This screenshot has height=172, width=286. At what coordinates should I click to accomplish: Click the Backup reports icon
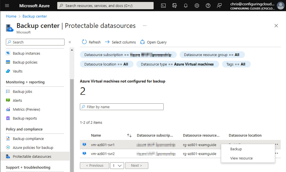point(8,118)
